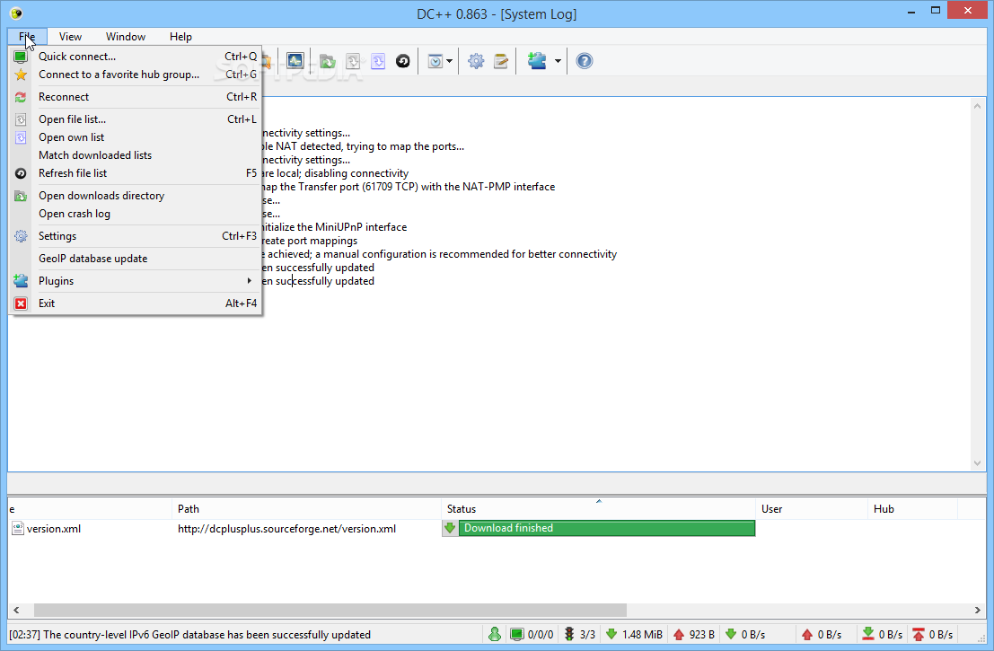Click the green monitor icon beside Quick connect

[21, 57]
